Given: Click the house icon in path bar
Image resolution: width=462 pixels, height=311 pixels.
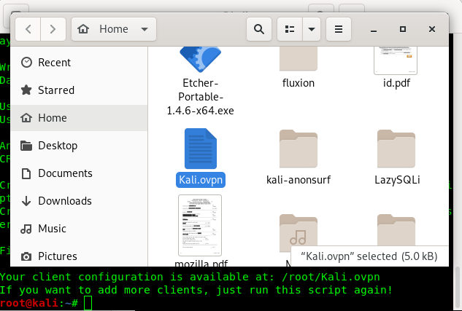Looking at the screenshot, I should click(83, 29).
